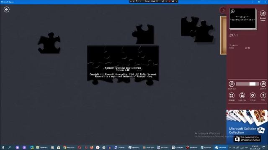The width and height of the screenshot is (268, 150).
Task: Open the Help question mark button
Action: (x=263, y=95)
